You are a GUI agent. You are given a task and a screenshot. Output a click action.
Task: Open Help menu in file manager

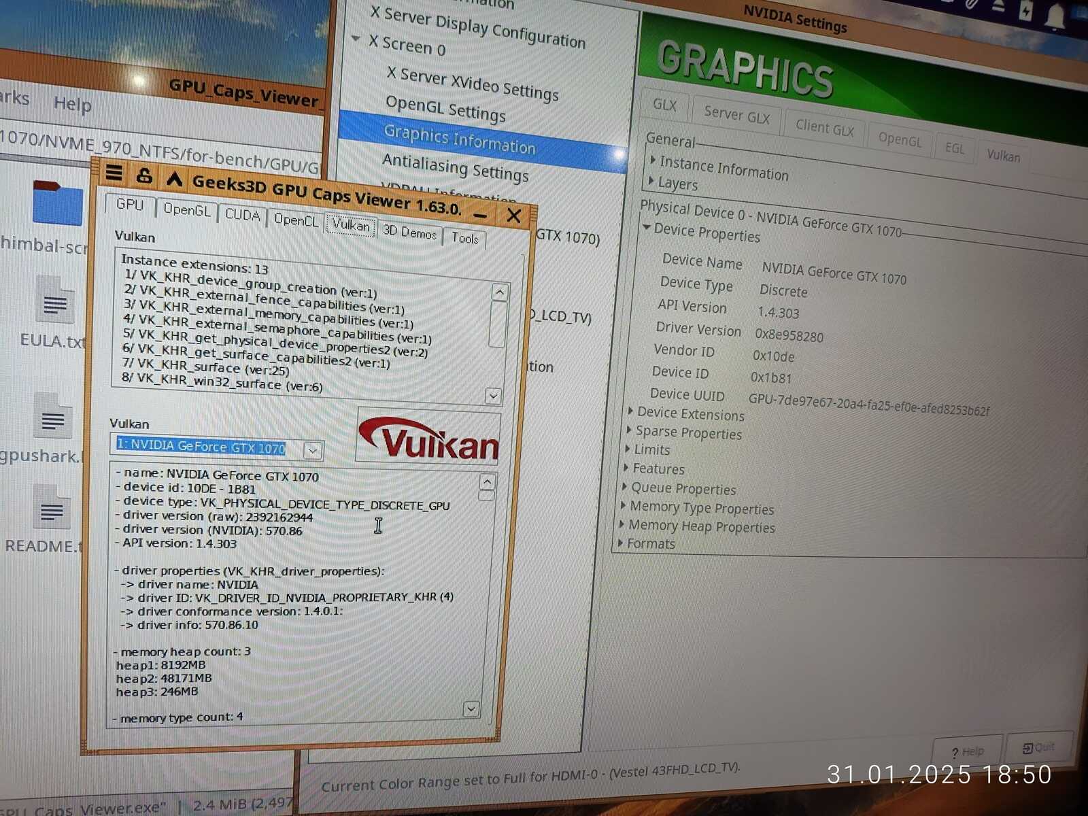click(72, 103)
